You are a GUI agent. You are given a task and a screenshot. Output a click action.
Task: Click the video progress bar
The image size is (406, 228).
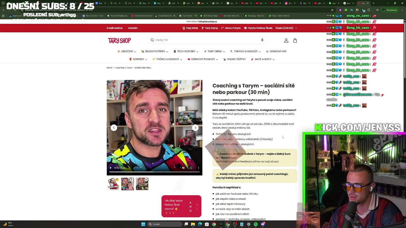(x=154, y=172)
